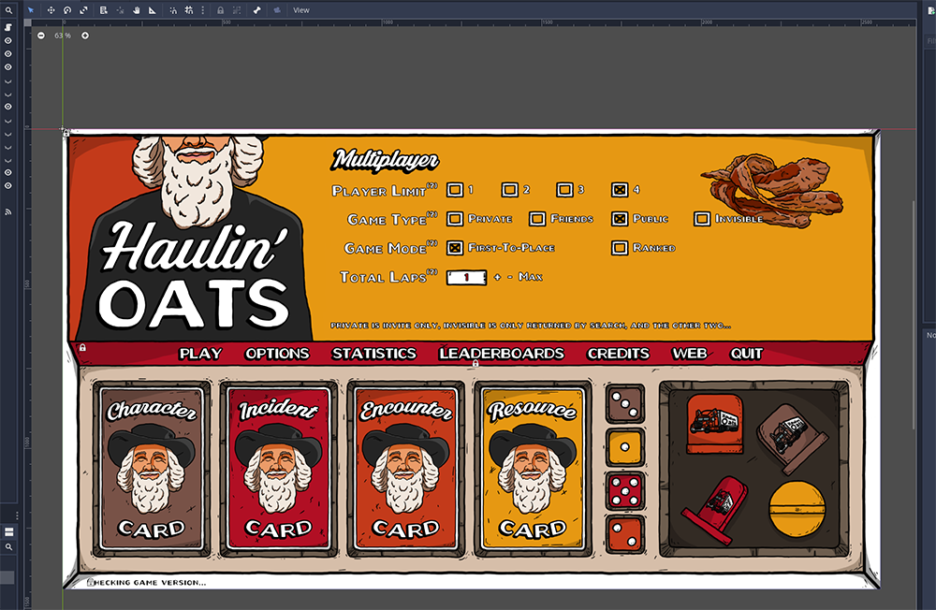Activate the Rotate mode tool

click(x=67, y=10)
